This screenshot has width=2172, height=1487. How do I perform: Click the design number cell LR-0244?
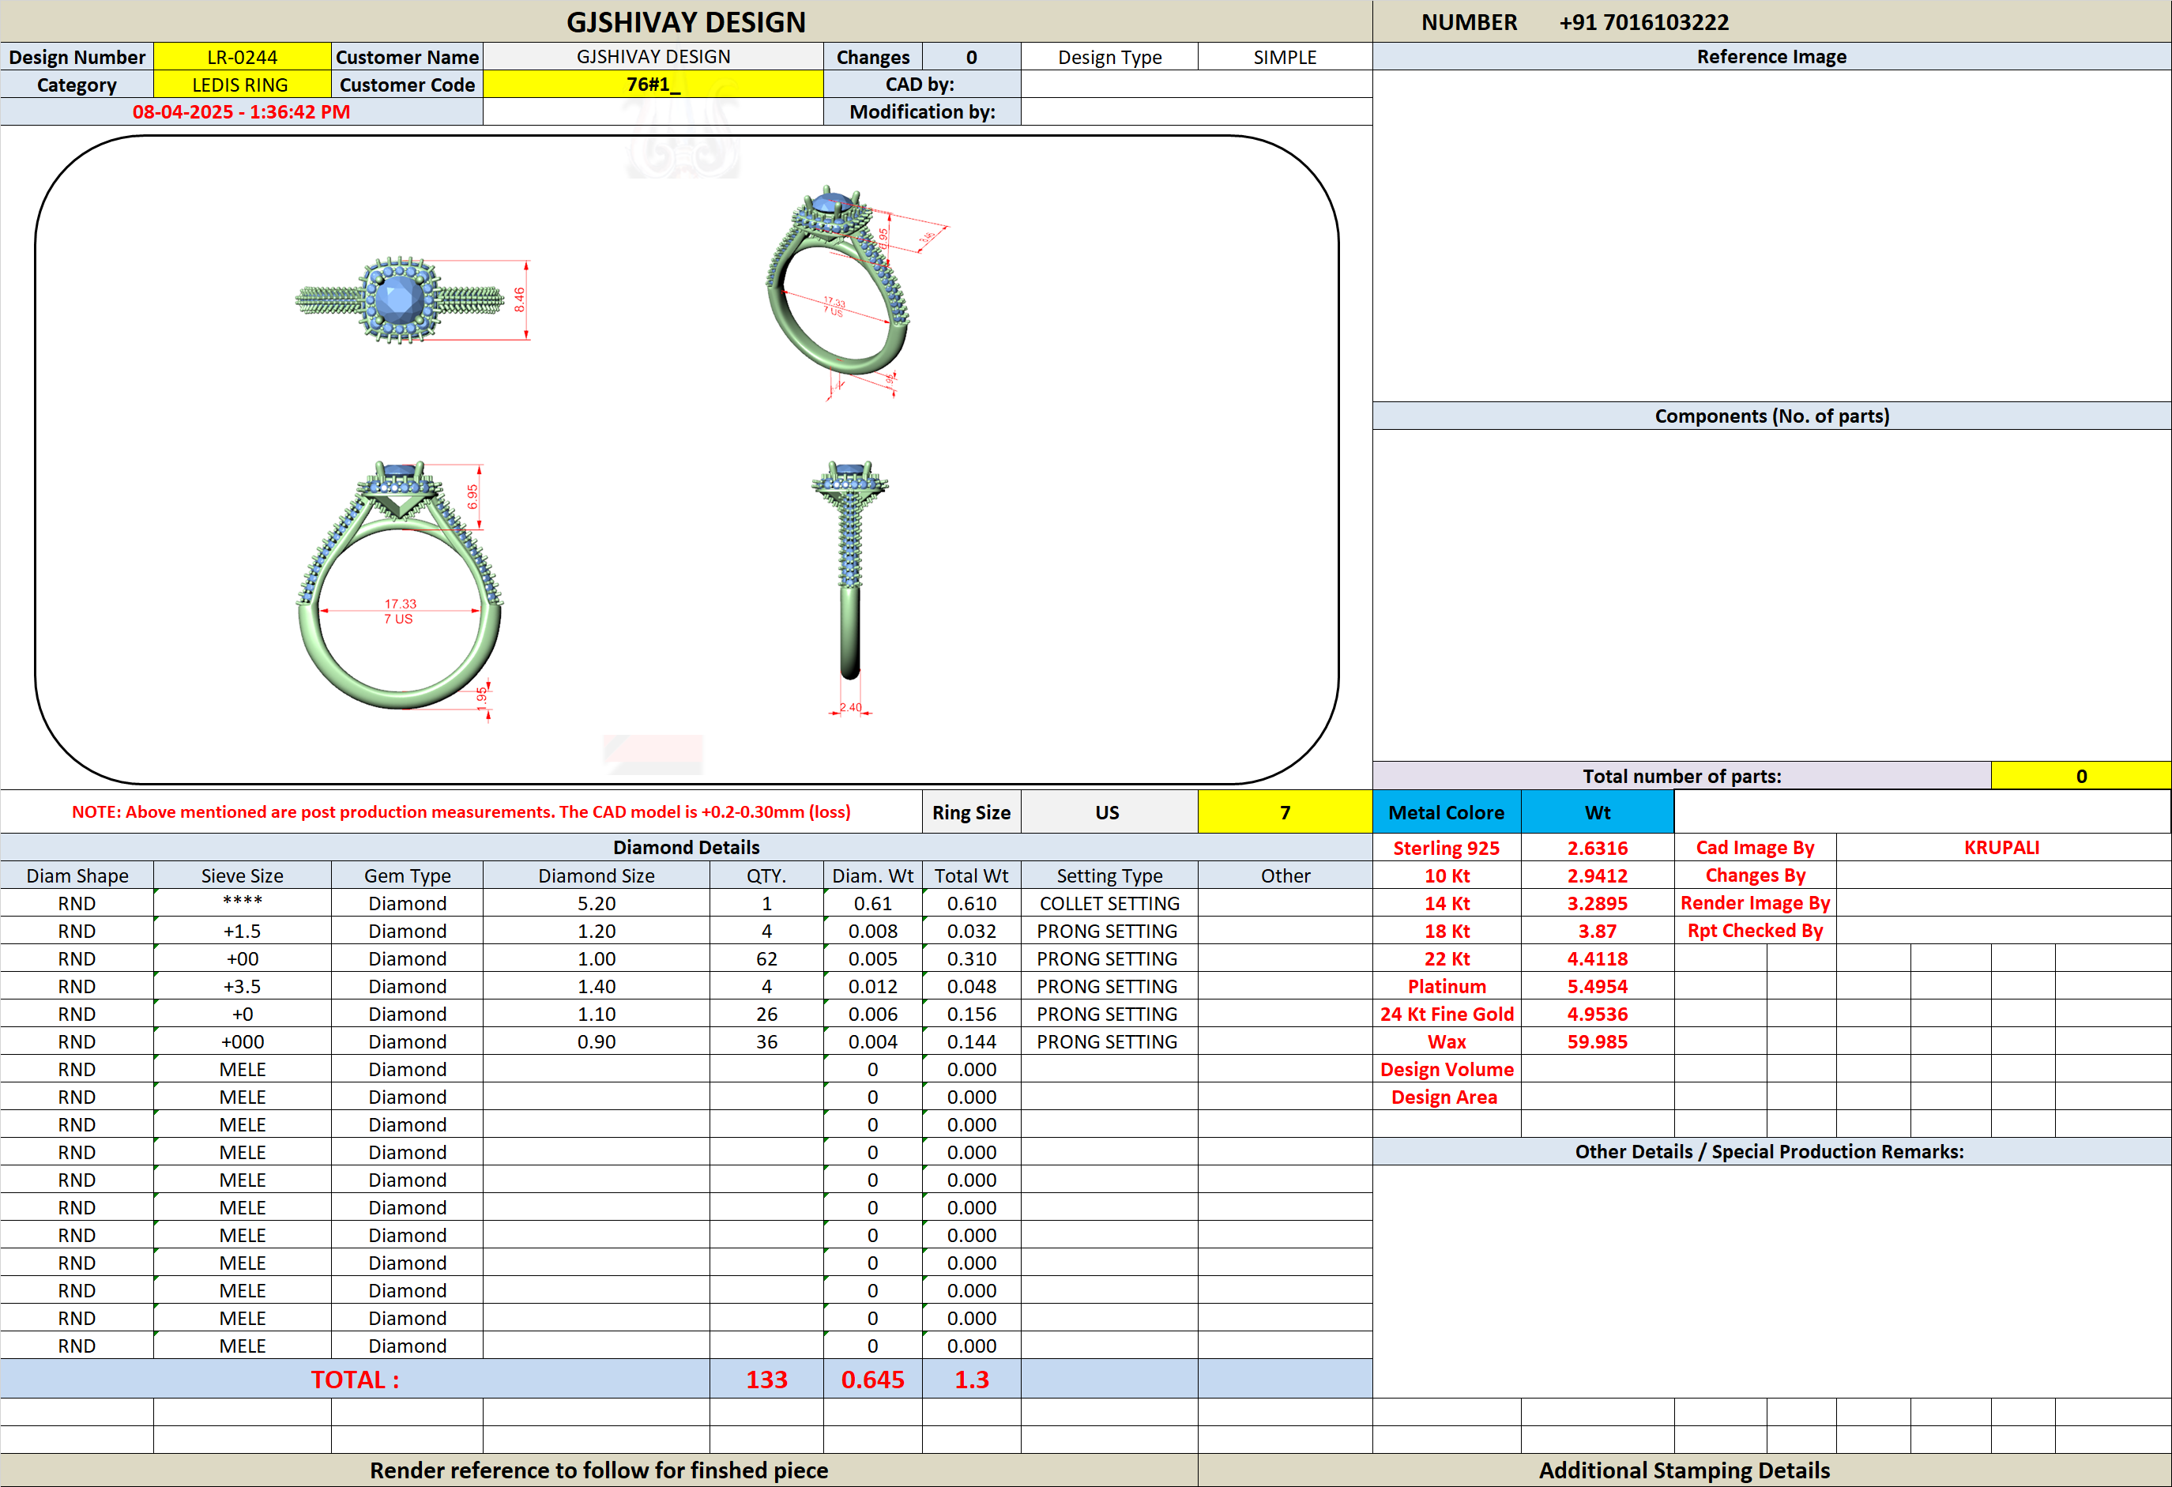tap(242, 57)
